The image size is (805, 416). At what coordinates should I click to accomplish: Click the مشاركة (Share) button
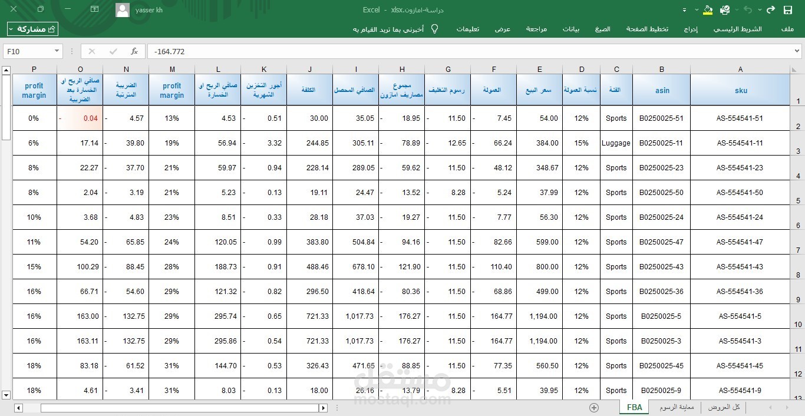coord(32,28)
